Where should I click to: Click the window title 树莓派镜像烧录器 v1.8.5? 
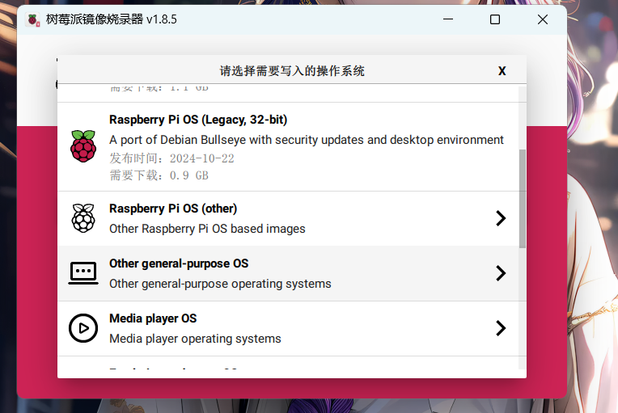pyautogui.click(x=111, y=19)
